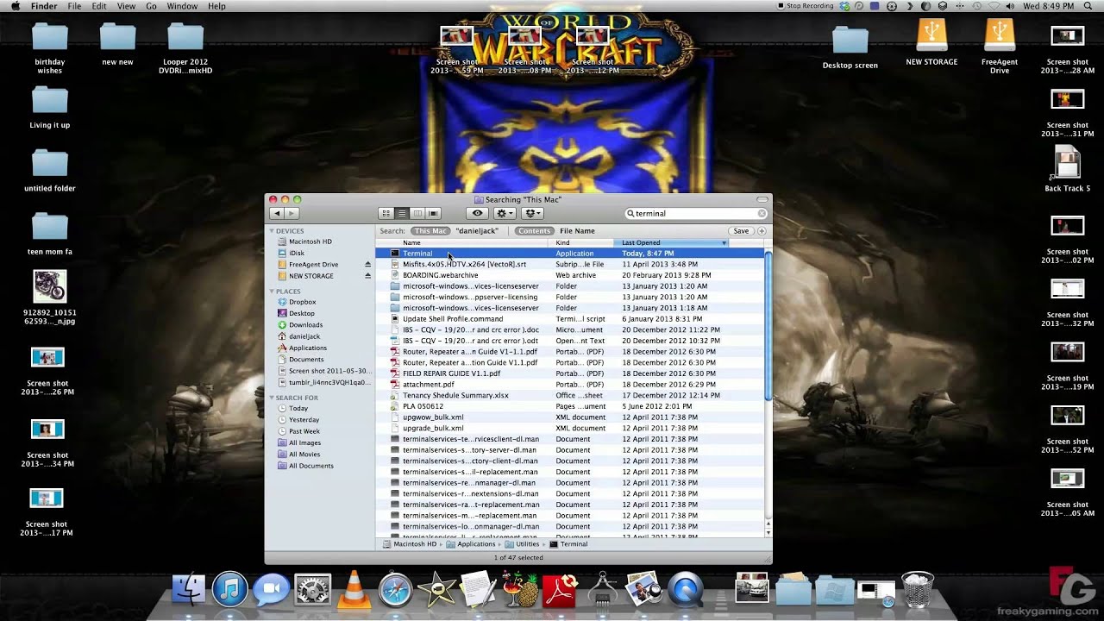
Task: Go back with the left arrow
Action: 277,213
